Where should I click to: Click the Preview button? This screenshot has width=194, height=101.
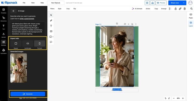tap(161, 3)
